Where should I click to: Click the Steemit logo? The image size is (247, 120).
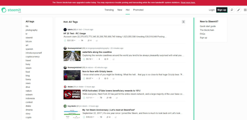coord(11,10)
